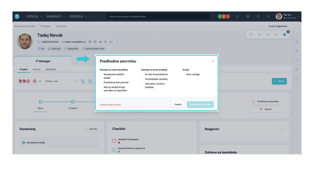Click the edit pencil icon beside contact links

117,42
